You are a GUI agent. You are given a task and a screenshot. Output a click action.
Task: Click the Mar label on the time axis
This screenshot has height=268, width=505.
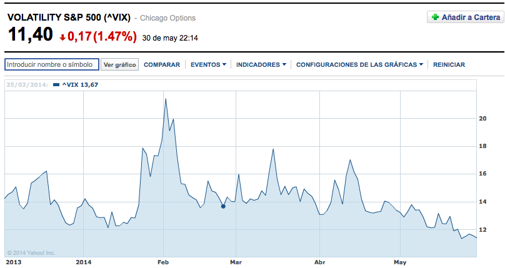pyautogui.click(x=236, y=262)
